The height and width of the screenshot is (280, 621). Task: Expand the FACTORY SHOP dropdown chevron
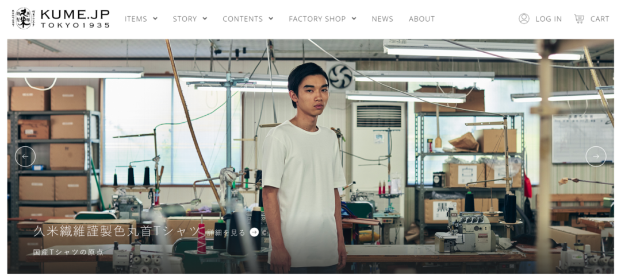coord(354,18)
